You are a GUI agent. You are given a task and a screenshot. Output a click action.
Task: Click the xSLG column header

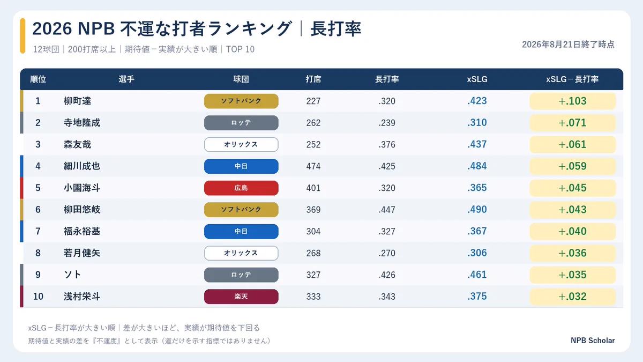tap(477, 79)
